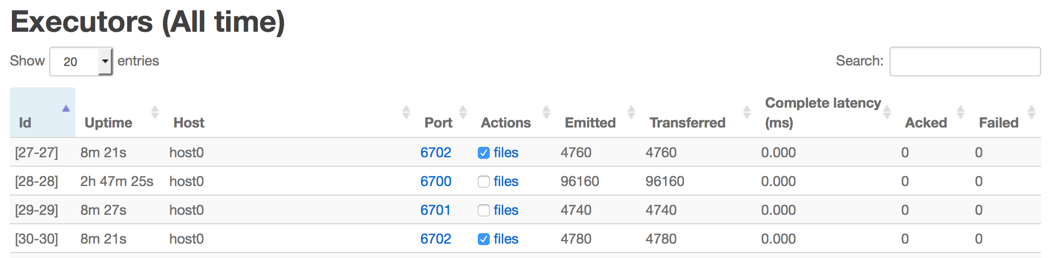Click files link in [27-27] row
The height and width of the screenshot is (258, 1049).
(506, 153)
